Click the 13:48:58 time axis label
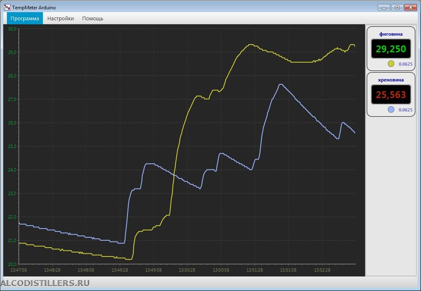This screenshot has width=421, height=291. [x=86, y=270]
